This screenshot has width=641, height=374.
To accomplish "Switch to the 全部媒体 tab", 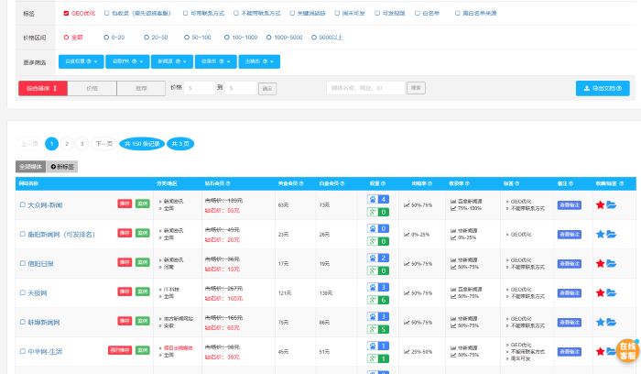I will pos(30,167).
